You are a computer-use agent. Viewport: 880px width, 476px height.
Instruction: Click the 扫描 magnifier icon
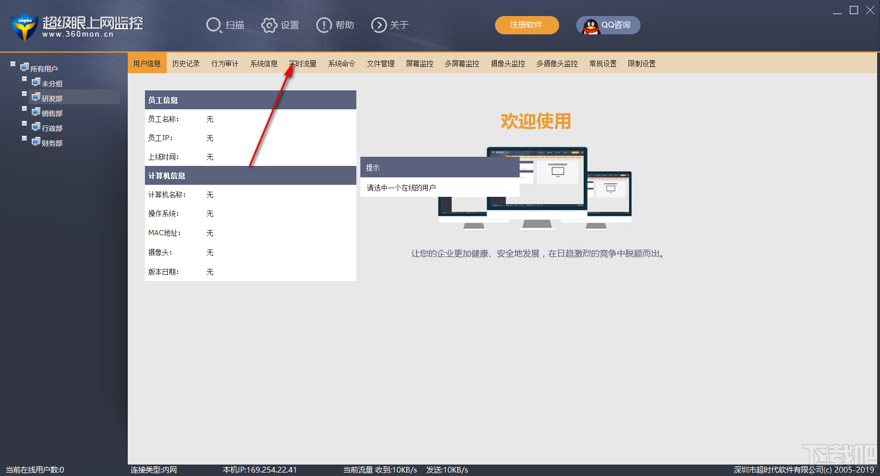(x=214, y=25)
